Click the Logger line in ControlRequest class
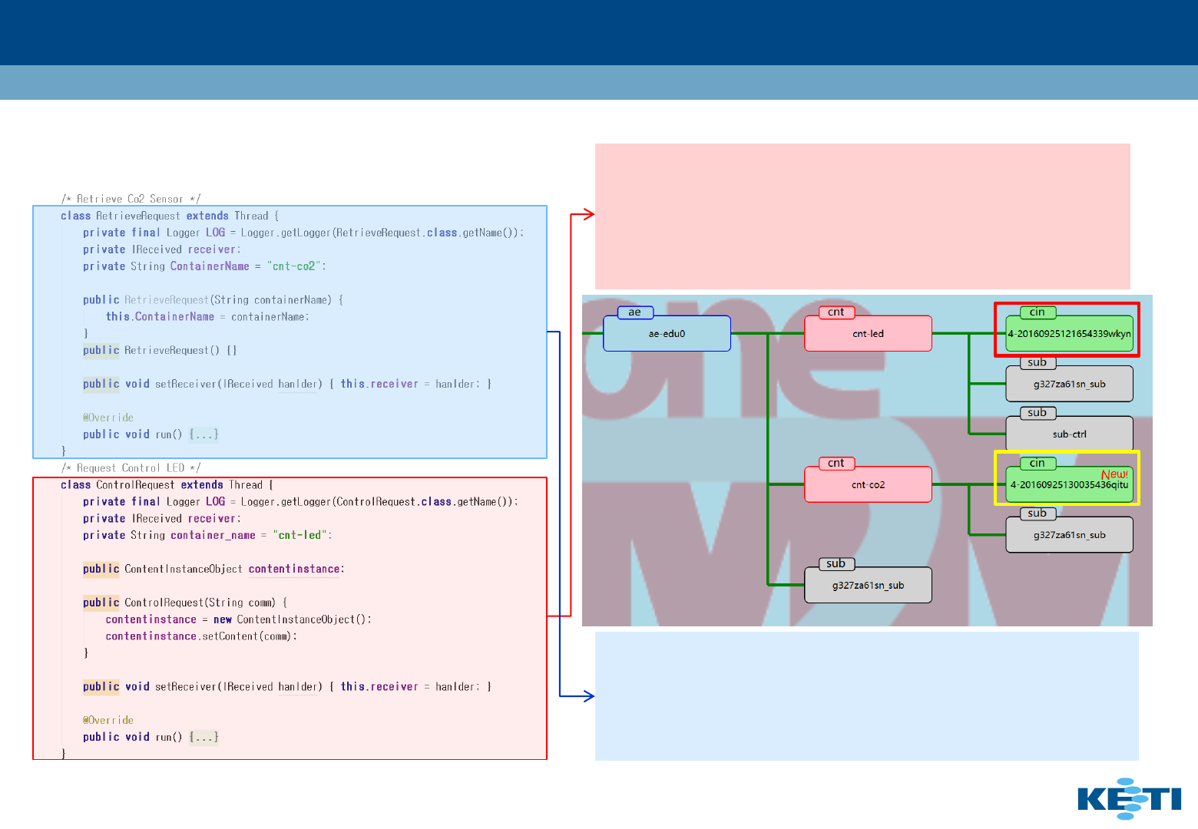Viewport: 1198px width, 829px height. tap(300, 502)
